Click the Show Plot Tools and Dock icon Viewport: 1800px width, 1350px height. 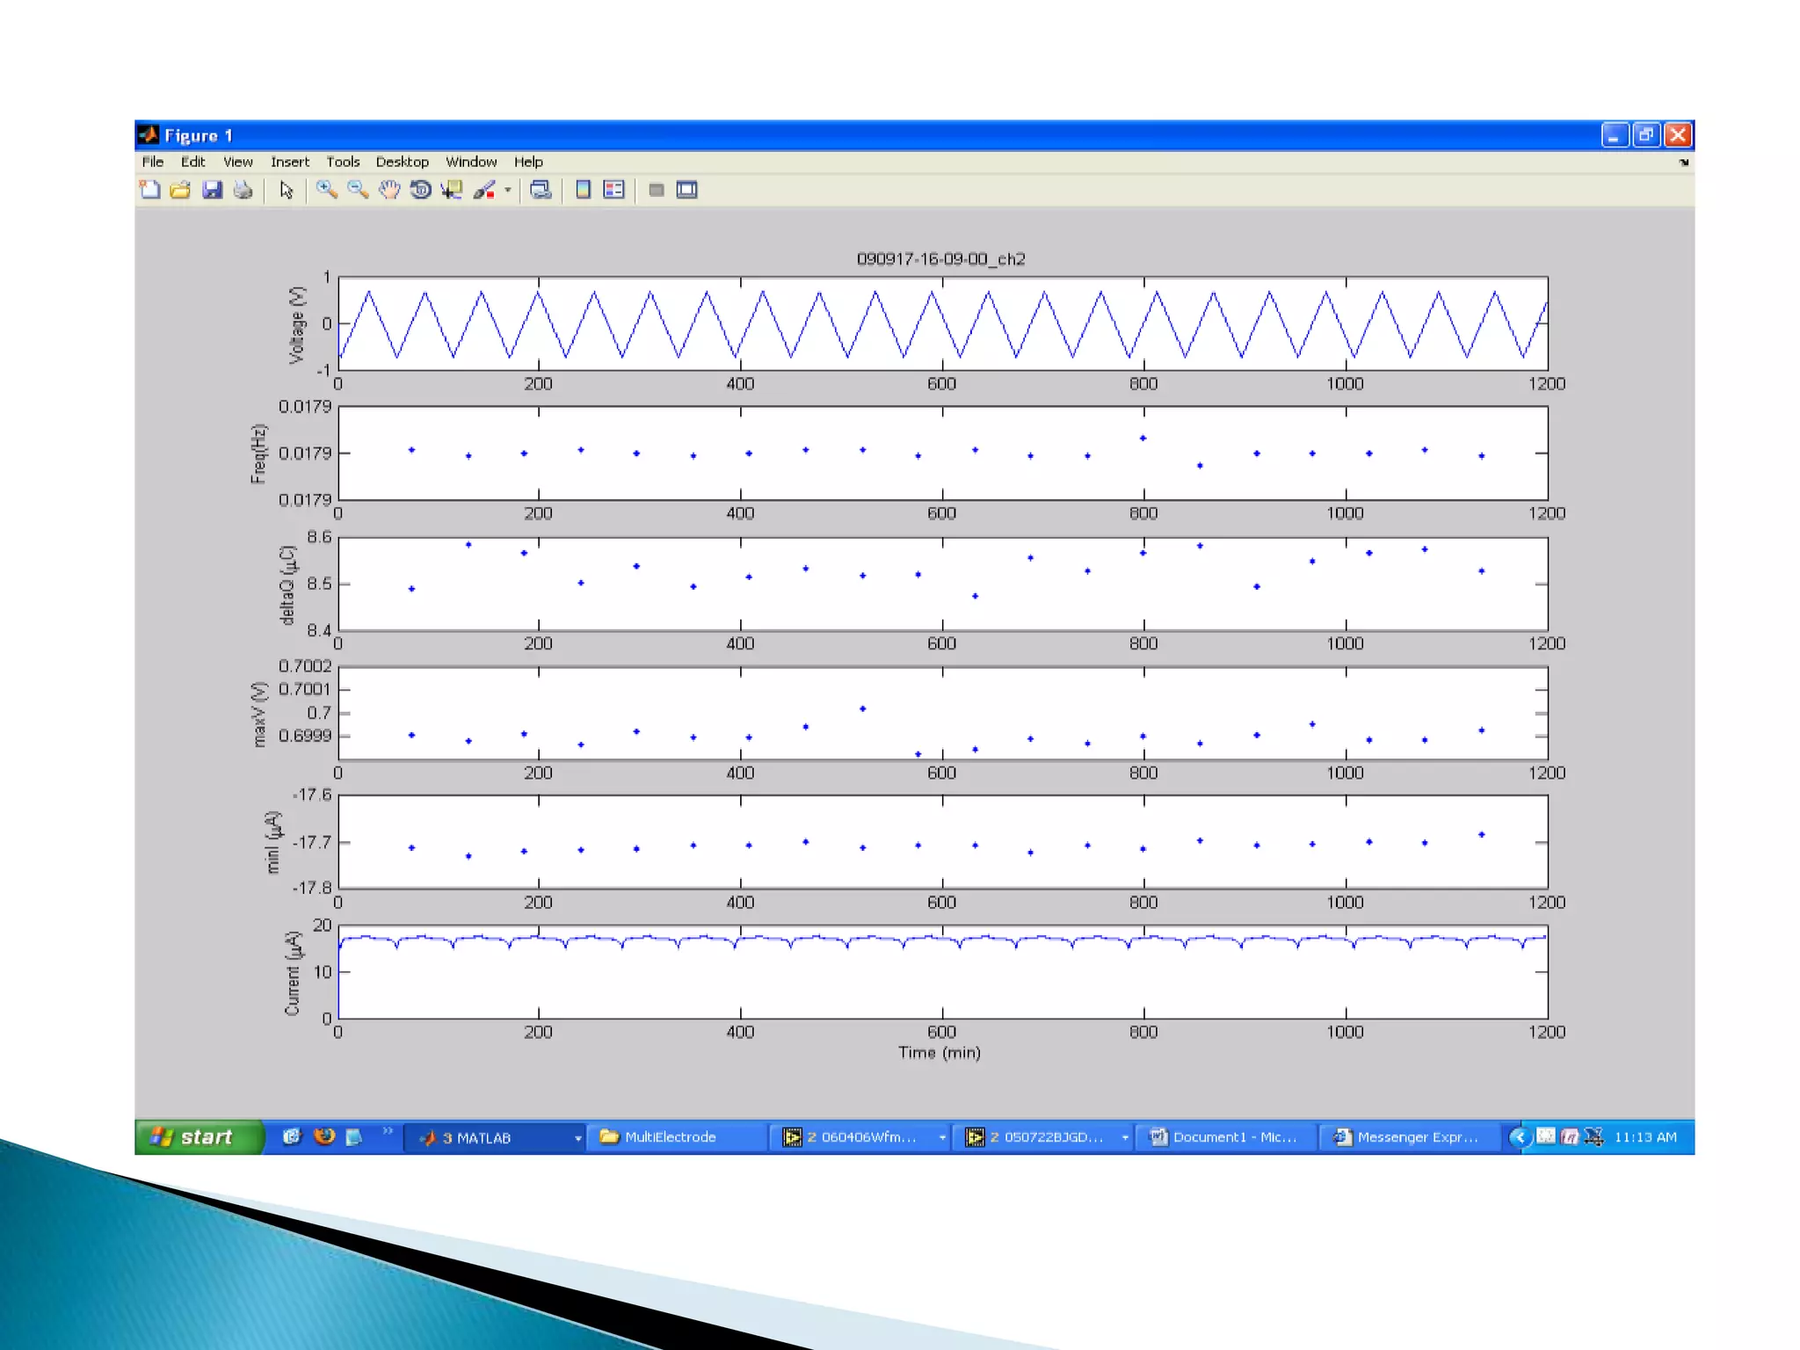click(x=686, y=190)
